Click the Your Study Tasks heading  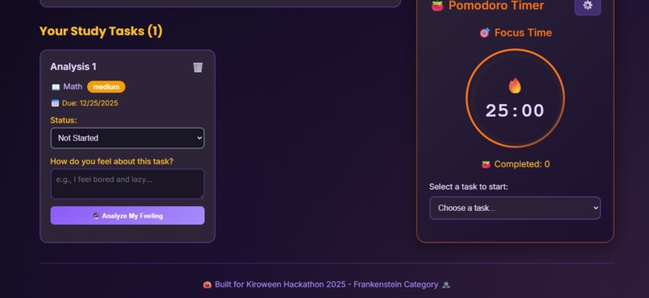tap(101, 31)
